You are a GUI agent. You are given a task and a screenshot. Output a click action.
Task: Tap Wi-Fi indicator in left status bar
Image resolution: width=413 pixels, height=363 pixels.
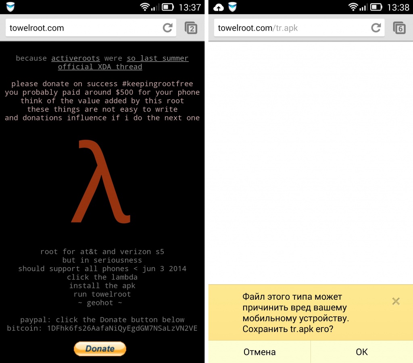145,7
